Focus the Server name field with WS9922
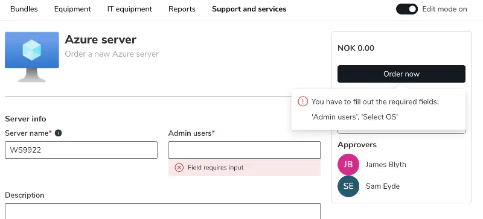This screenshot has height=219, width=483. coord(81,150)
